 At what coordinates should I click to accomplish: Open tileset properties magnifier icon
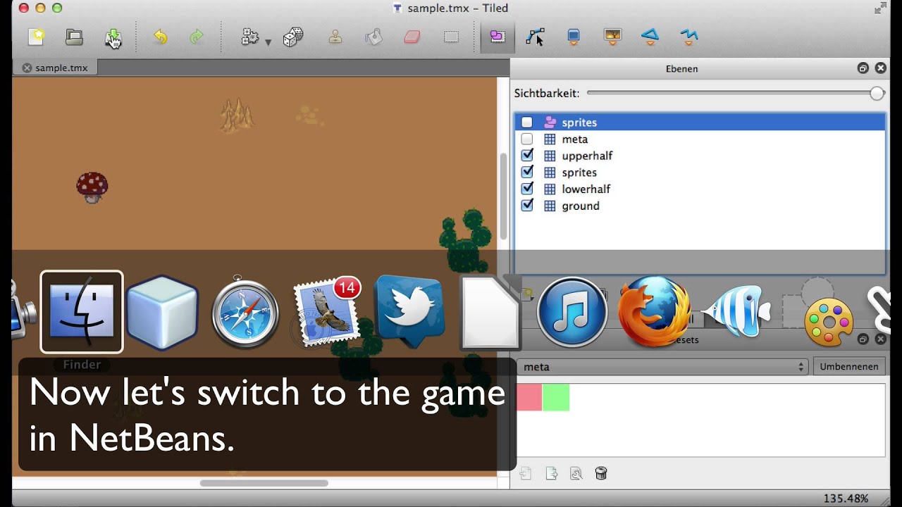point(576,473)
